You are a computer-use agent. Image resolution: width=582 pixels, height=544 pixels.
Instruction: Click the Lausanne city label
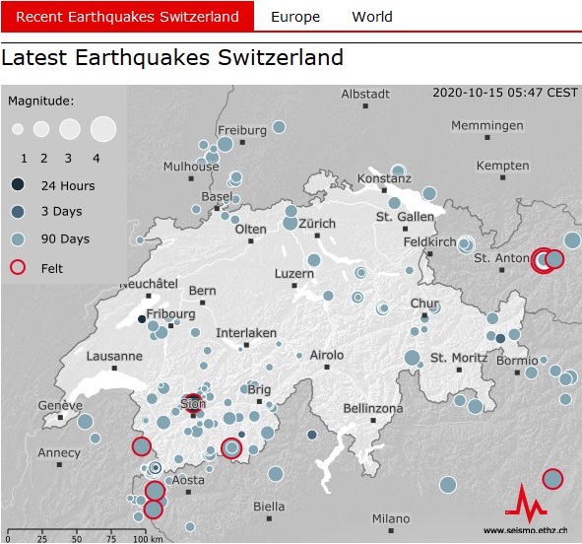coord(114,357)
